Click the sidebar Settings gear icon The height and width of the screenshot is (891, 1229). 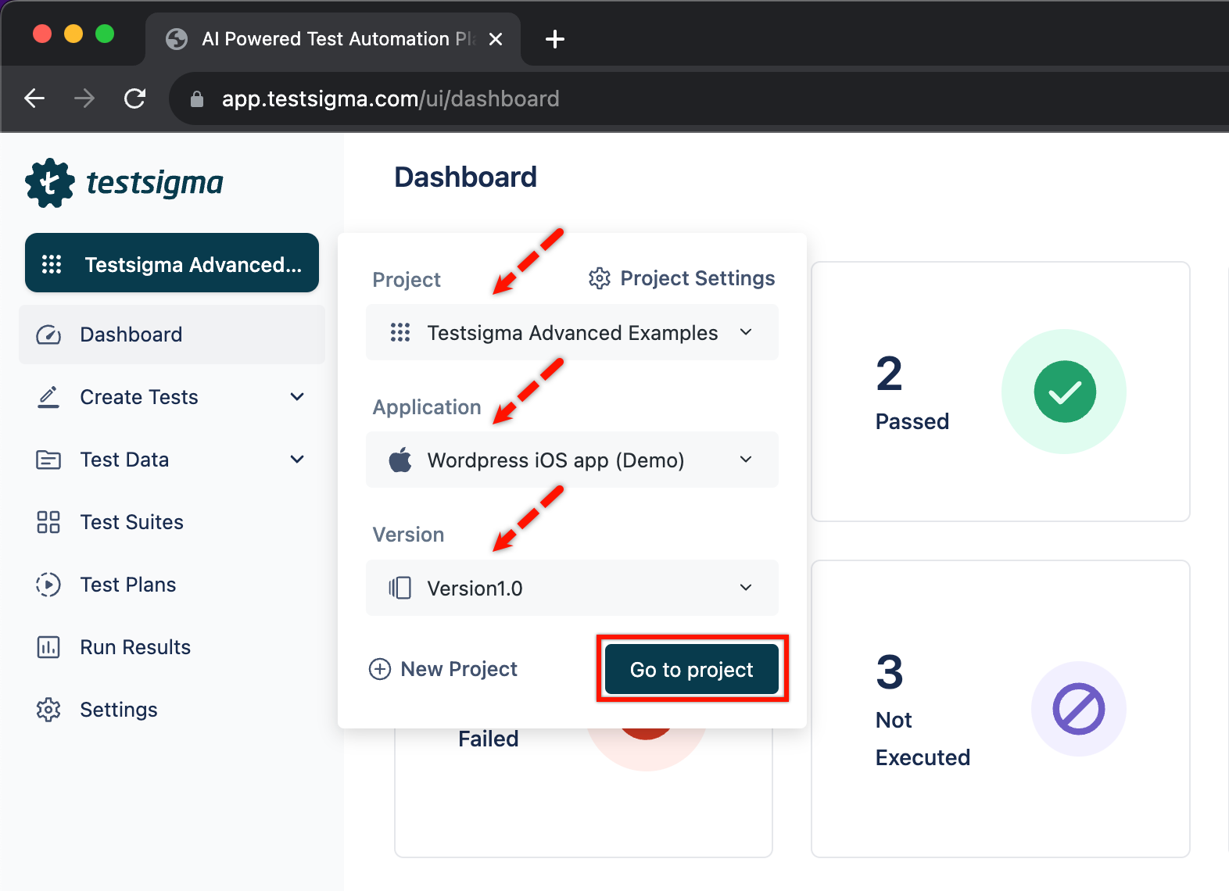[48, 710]
